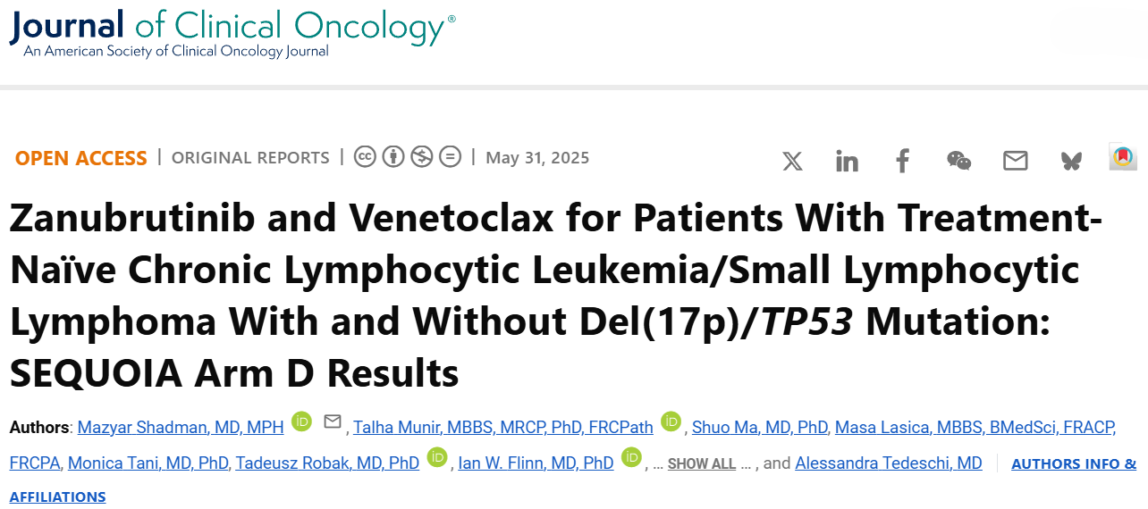The height and width of the screenshot is (509, 1148).
Task: Share the article on Bluesky
Action: point(1070,161)
